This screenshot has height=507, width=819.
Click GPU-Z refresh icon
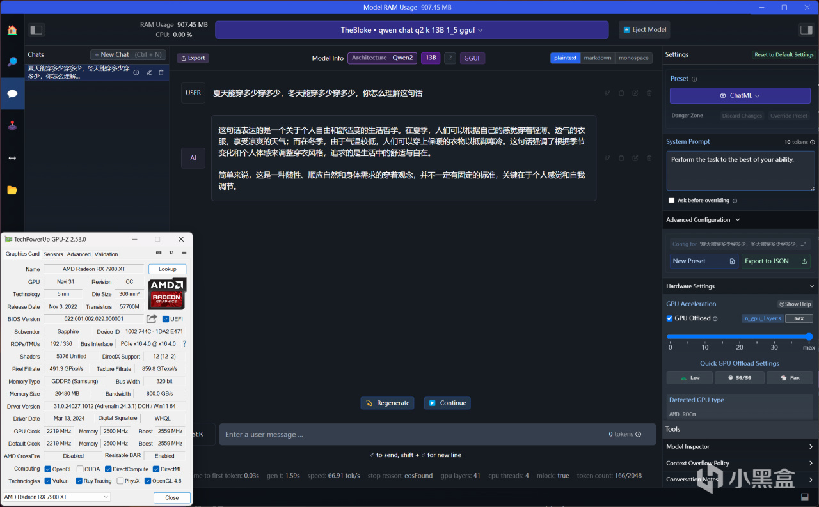171,253
